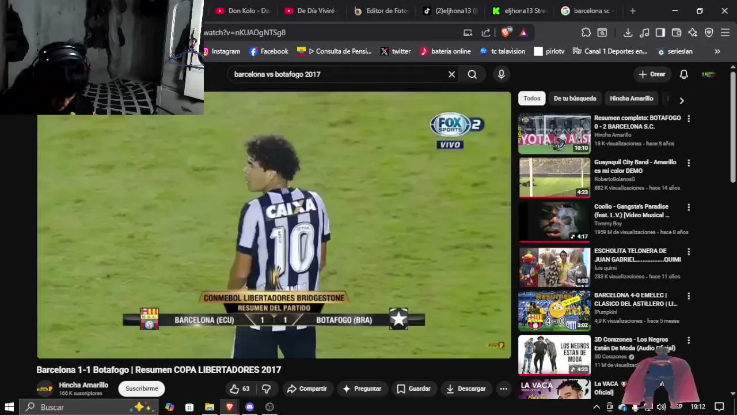
Task: Open the bateria online bookmark
Action: tap(446, 51)
